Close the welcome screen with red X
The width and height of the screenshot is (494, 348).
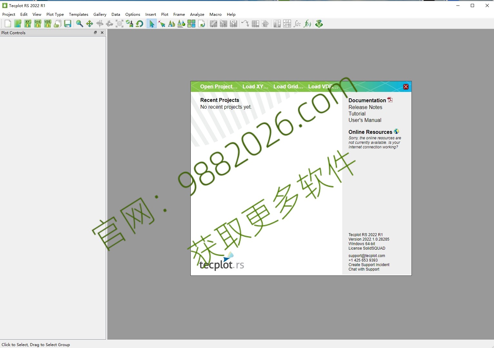(406, 87)
